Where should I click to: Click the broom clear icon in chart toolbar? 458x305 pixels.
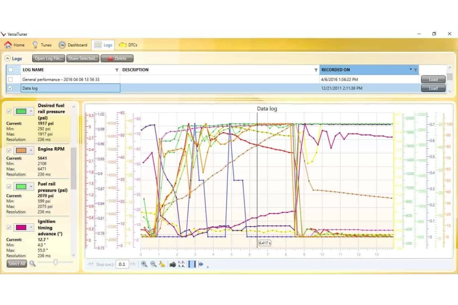[162, 264]
